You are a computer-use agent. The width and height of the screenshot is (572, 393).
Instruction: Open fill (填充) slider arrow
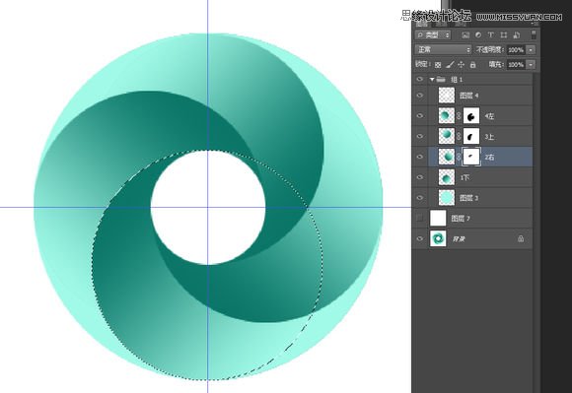pyautogui.click(x=531, y=65)
